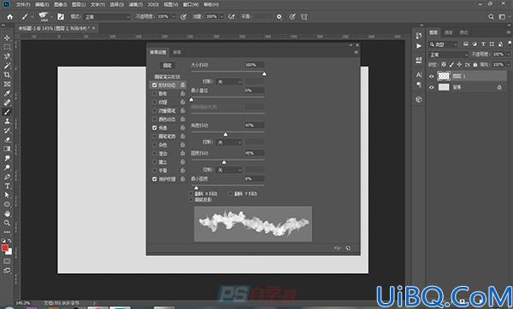Select the Clone Stamp tool
The height and width of the screenshot is (309, 513).
pyautogui.click(x=7, y=121)
